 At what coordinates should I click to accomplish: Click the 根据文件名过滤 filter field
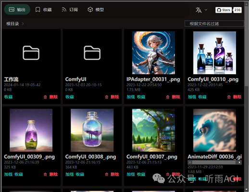[214, 24]
